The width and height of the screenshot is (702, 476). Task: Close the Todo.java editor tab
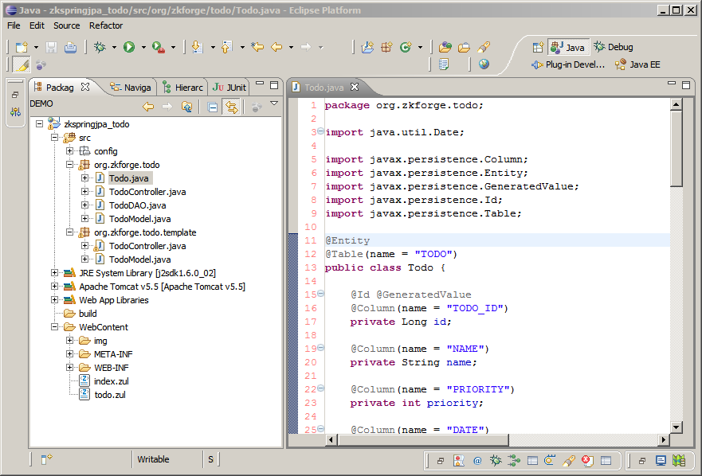tap(355, 87)
